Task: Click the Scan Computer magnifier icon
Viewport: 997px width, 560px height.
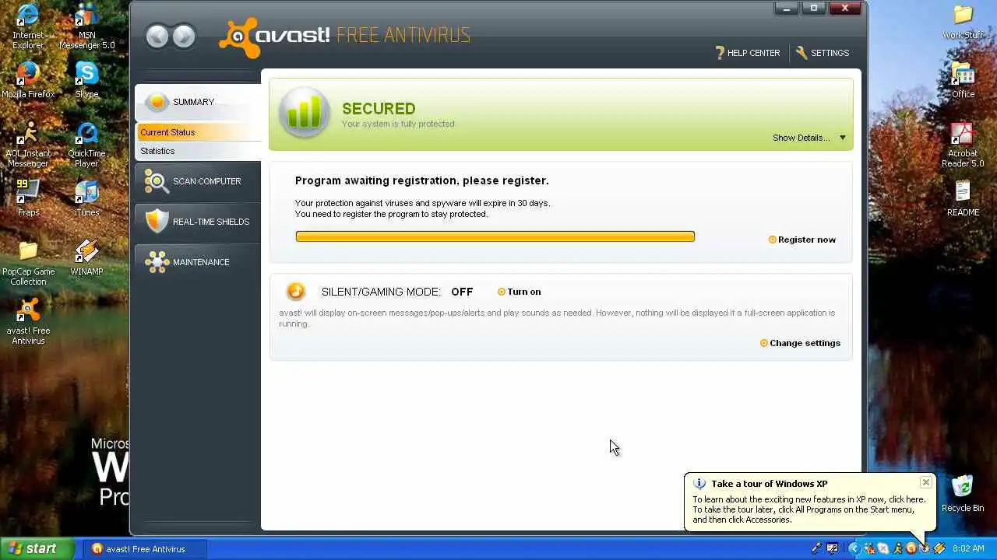Action: (x=157, y=181)
